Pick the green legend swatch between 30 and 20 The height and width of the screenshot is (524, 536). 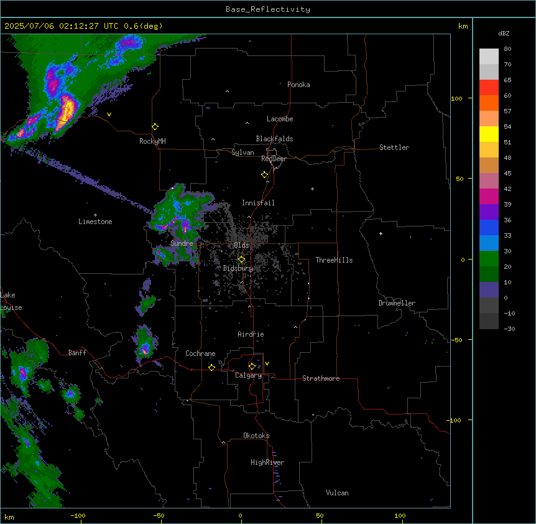[x=489, y=259]
